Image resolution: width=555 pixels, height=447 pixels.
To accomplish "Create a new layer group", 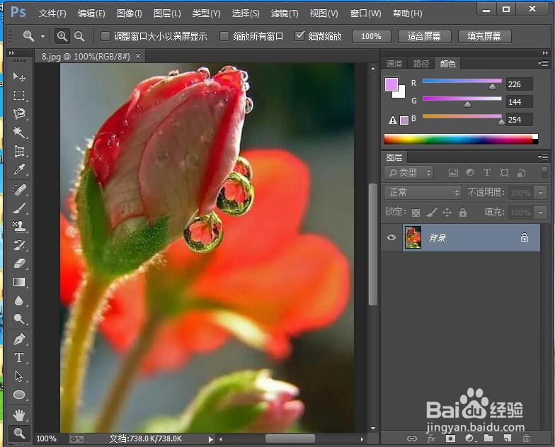I will pos(488,438).
